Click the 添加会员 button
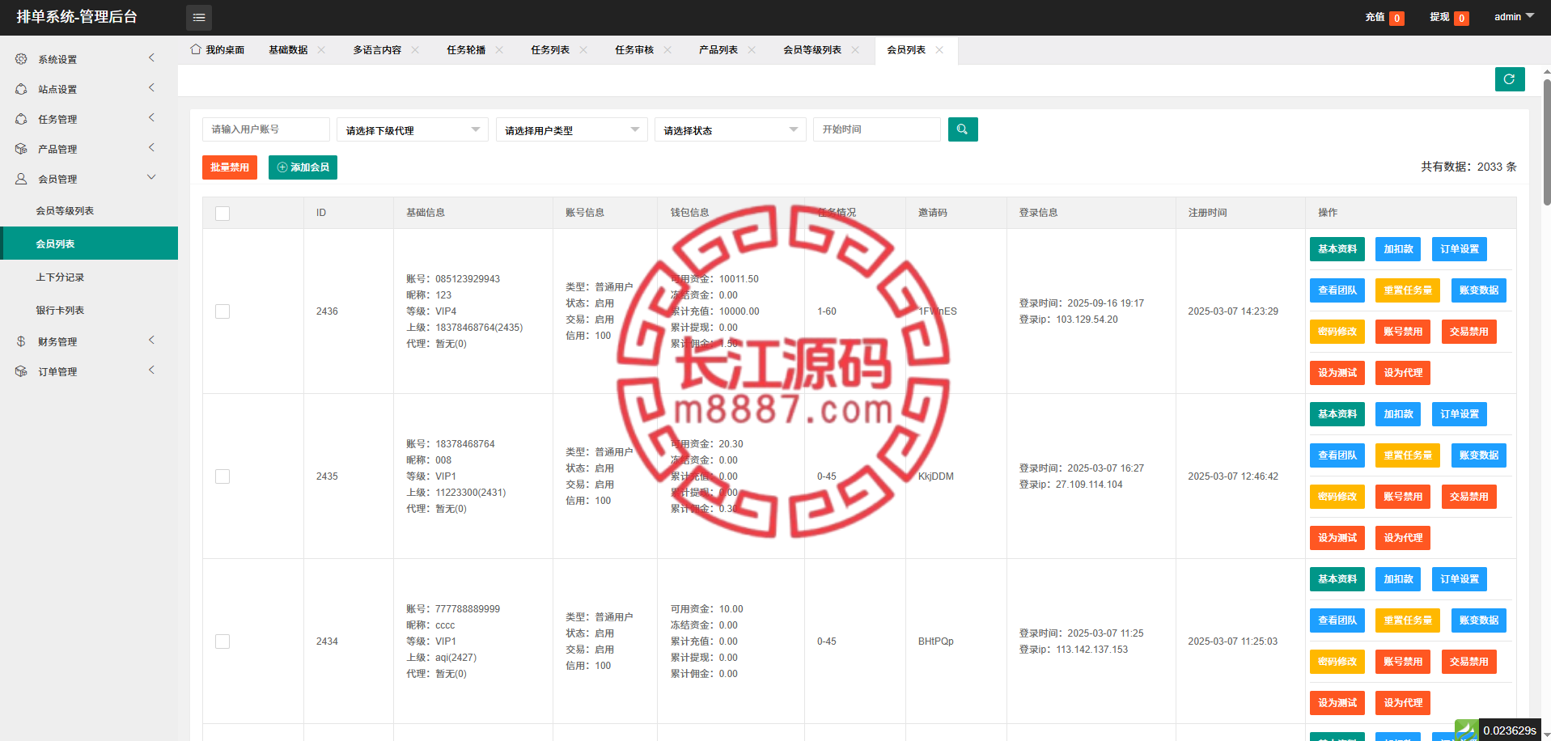This screenshot has height=741, width=1551. click(x=303, y=167)
